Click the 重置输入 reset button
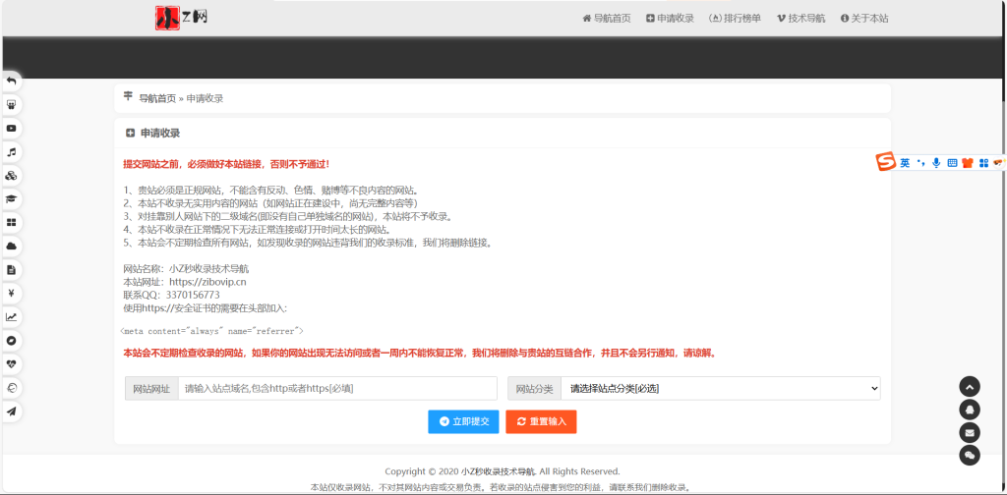 (541, 421)
